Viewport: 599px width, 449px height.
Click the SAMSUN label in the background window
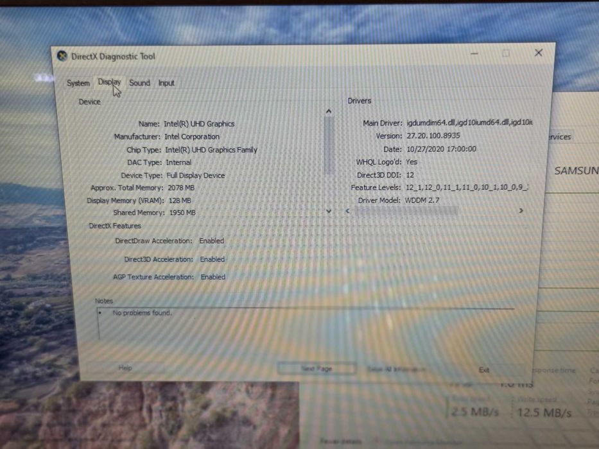577,170
